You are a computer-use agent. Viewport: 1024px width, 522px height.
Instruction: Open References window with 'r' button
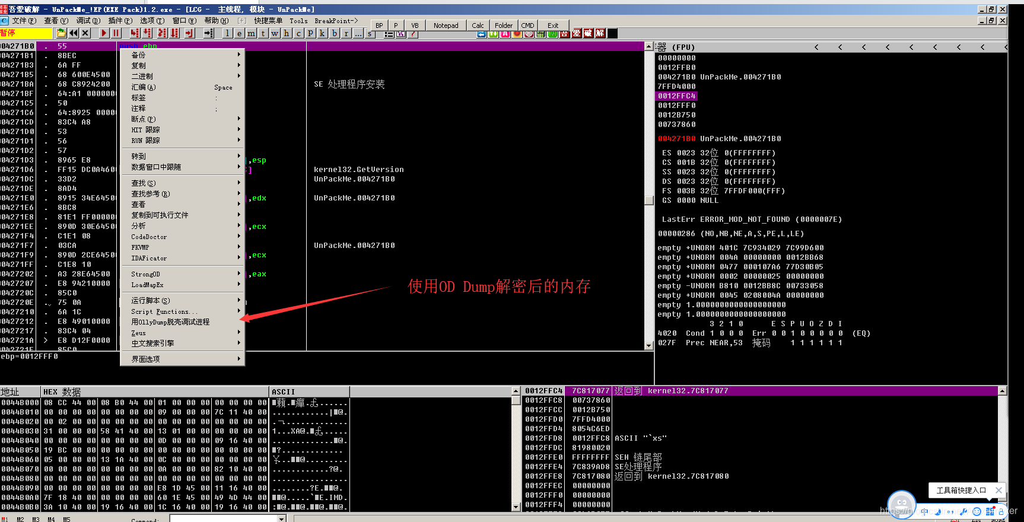tap(346, 33)
